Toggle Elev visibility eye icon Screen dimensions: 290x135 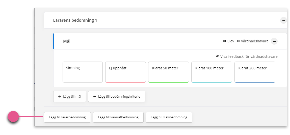click(x=225, y=41)
